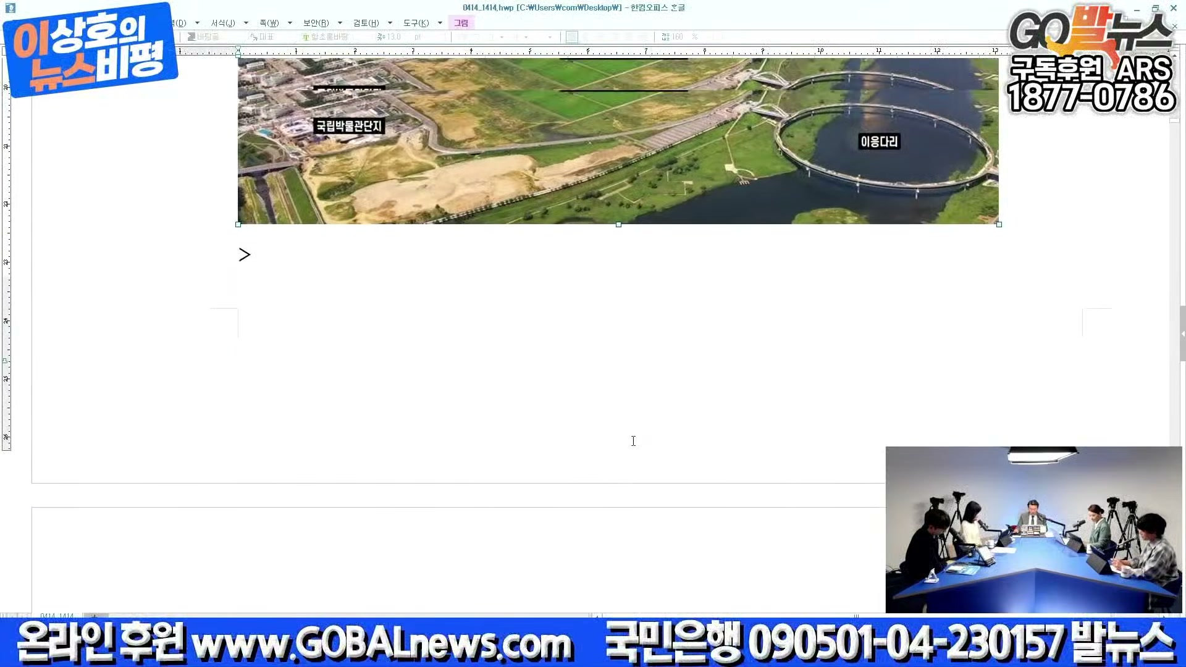Expand the arrow next to 쪽(W)

click(x=290, y=23)
